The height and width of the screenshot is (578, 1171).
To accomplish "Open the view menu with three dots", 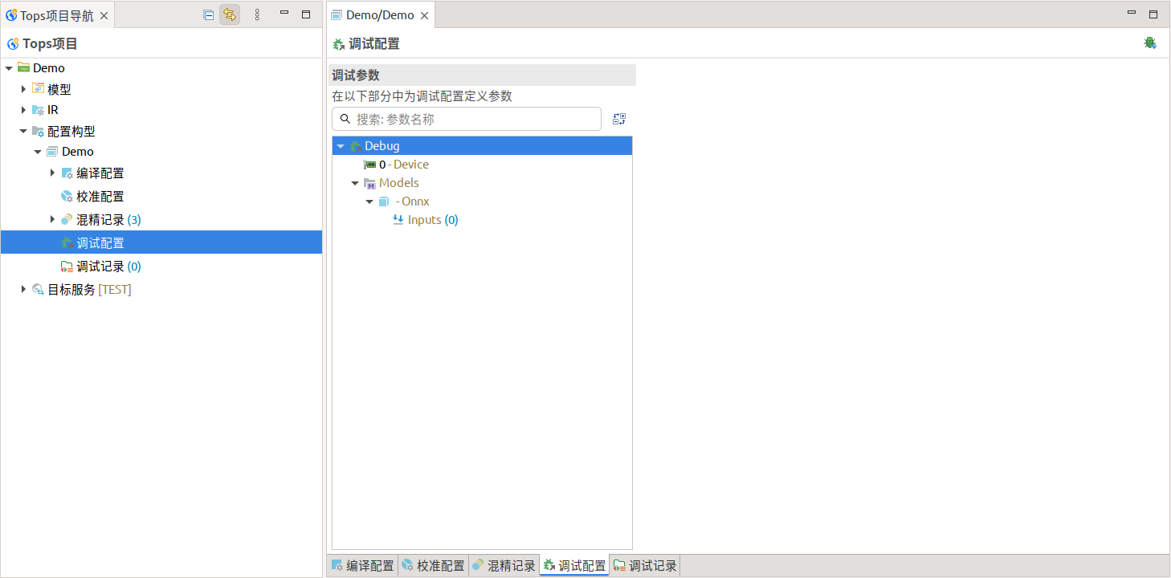I will 257,14.
